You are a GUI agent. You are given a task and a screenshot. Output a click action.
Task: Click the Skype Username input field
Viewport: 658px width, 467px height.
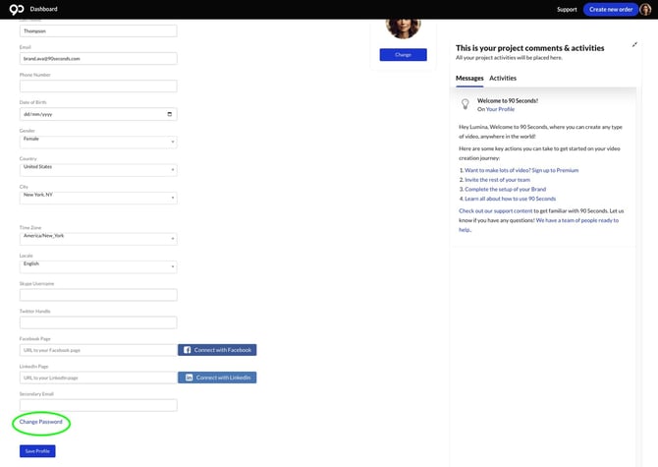(x=98, y=295)
